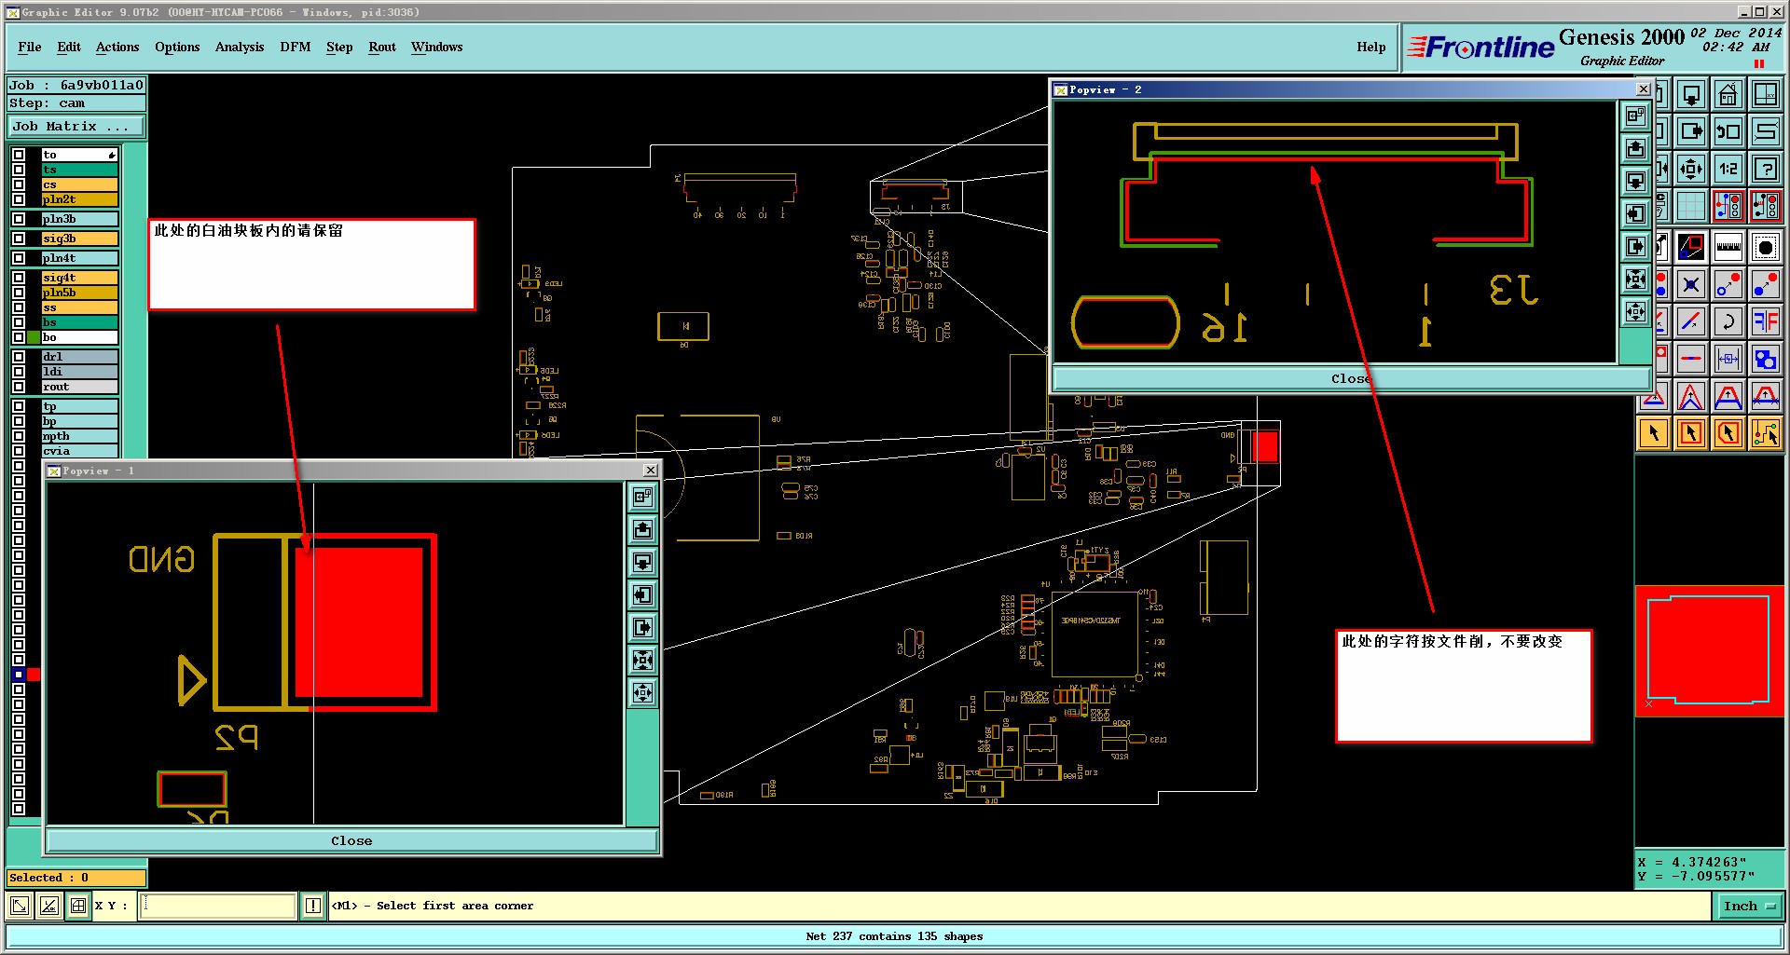Image resolution: width=1790 pixels, height=955 pixels.
Task: Click the black-red net highlight icon
Action: 1766,206
